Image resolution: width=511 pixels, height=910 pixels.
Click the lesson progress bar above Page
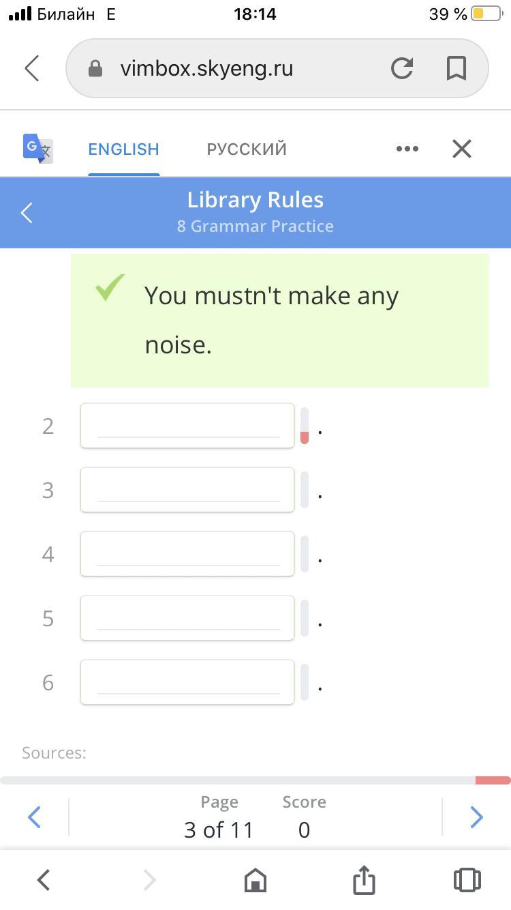[255, 780]
